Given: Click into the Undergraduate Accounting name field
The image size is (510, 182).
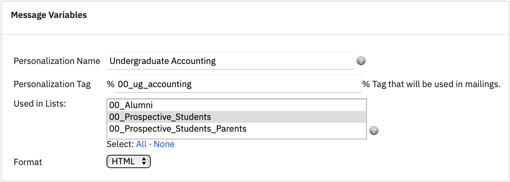Looking at the screenshot, I should (x=230, y=61).
